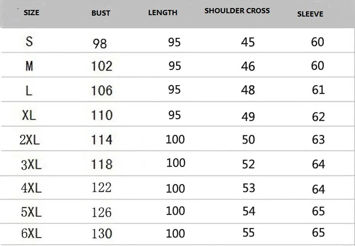Select the 2XL size row label
355x246 pixels.
pos(29,140)
